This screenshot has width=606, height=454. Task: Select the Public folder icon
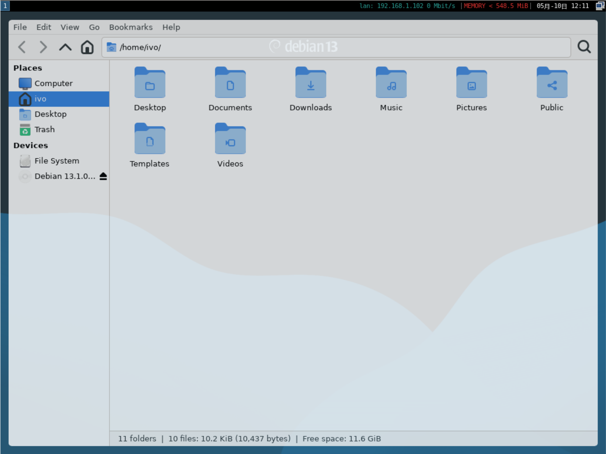coord(552,83)
